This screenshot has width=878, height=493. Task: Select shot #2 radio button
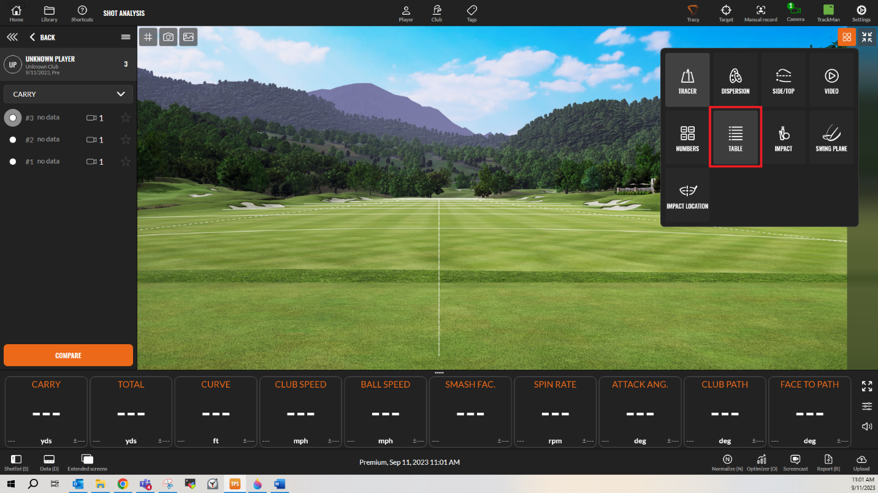point(12,139)
